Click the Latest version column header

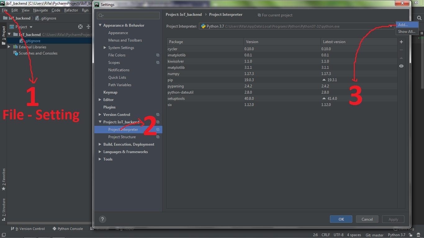pyautogui.click(x=359, y=42)
